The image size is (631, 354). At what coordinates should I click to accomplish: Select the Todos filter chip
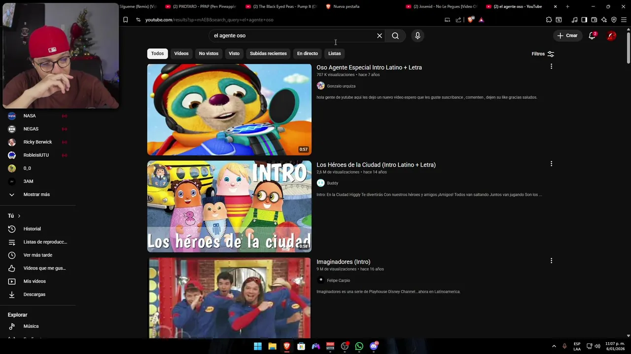click(x=157, y=54)
